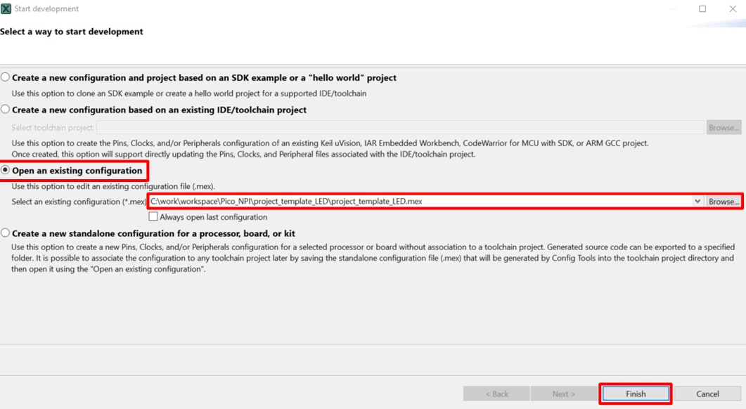
Task: Select the Open an existing configuration radio
Action: coord(6,171)
